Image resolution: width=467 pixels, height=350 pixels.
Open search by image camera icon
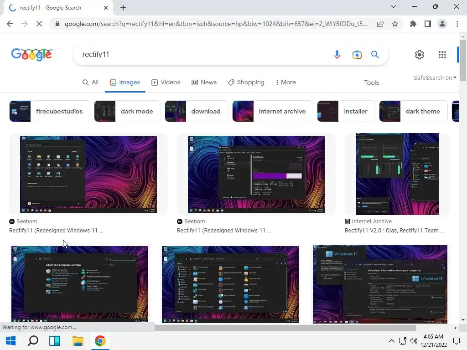pyautogui.click(x=357, y=55)
